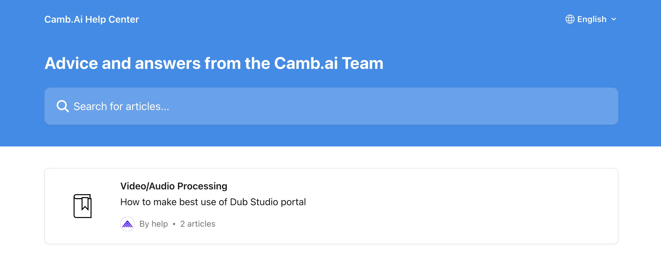Expand the language selector chevron
This screenshot has height=272, width=661.
click(x=614, y=19)
